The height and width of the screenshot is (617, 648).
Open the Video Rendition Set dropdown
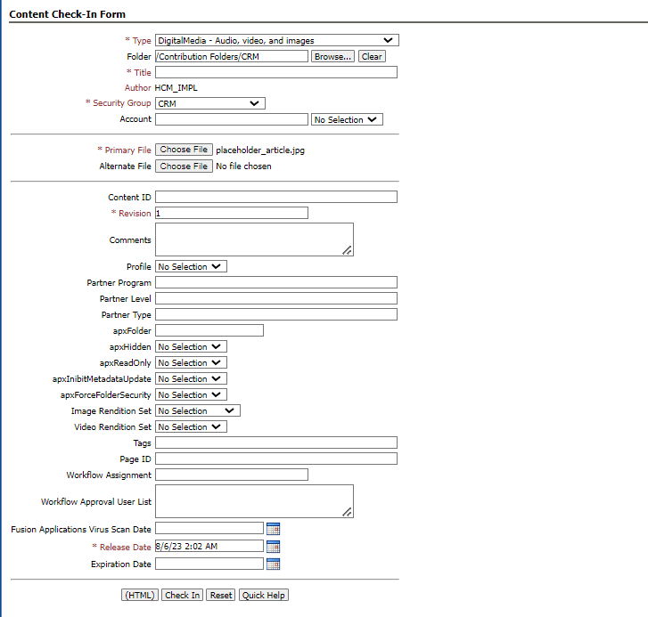[x=191, y=426]
